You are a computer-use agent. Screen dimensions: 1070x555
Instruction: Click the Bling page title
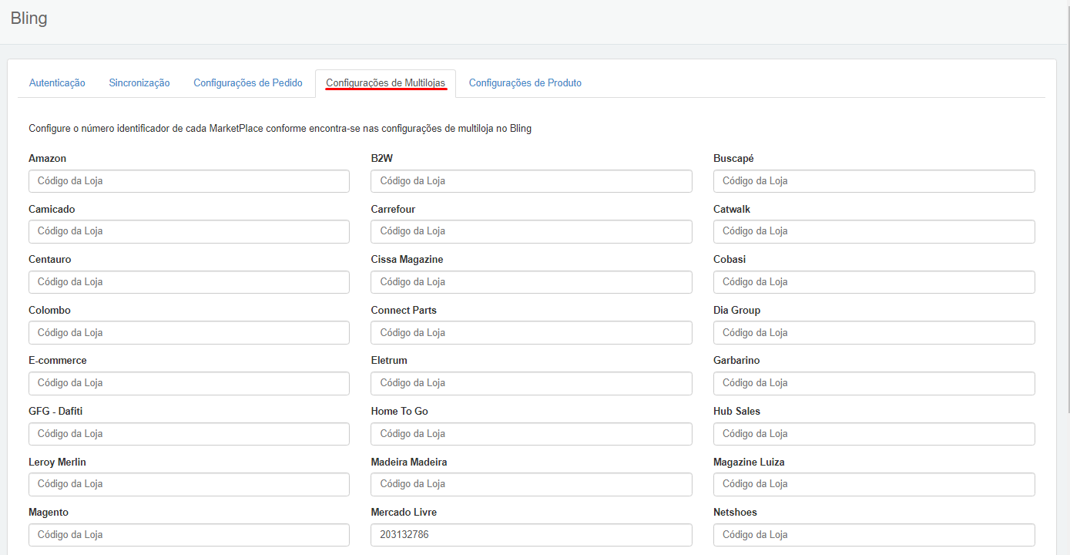(29, 18)
